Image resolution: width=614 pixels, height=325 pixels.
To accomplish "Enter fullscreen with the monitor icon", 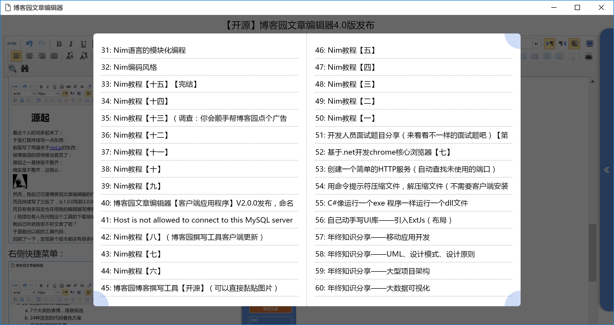I will 590,44.
